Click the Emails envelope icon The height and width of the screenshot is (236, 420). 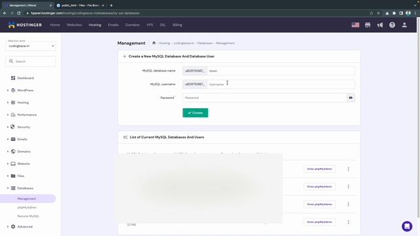[13, 139]
